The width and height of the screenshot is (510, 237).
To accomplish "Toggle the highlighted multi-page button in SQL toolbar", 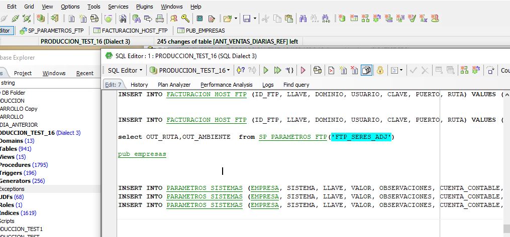I will (367, 71).
